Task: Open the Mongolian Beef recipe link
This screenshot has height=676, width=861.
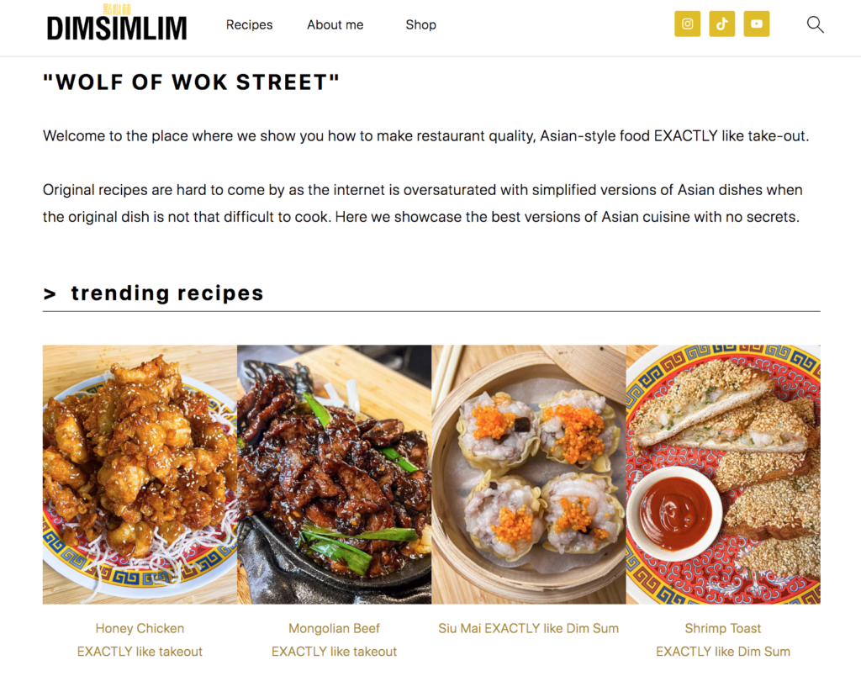Action: [x=334, y=628]
